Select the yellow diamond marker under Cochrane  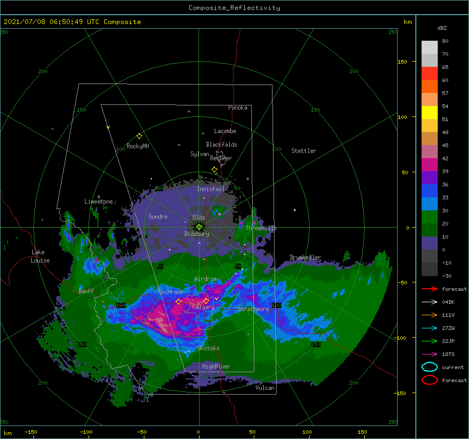178,302
